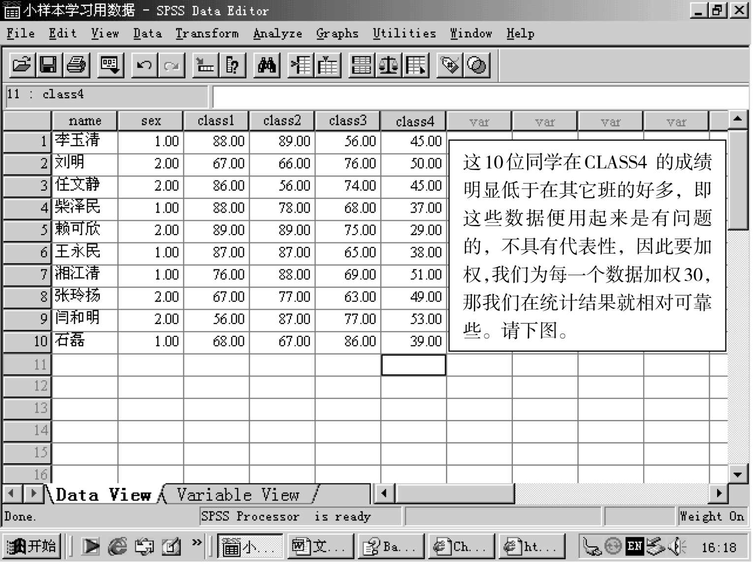
Task: Select row 1 header
Action: (27, 142)
